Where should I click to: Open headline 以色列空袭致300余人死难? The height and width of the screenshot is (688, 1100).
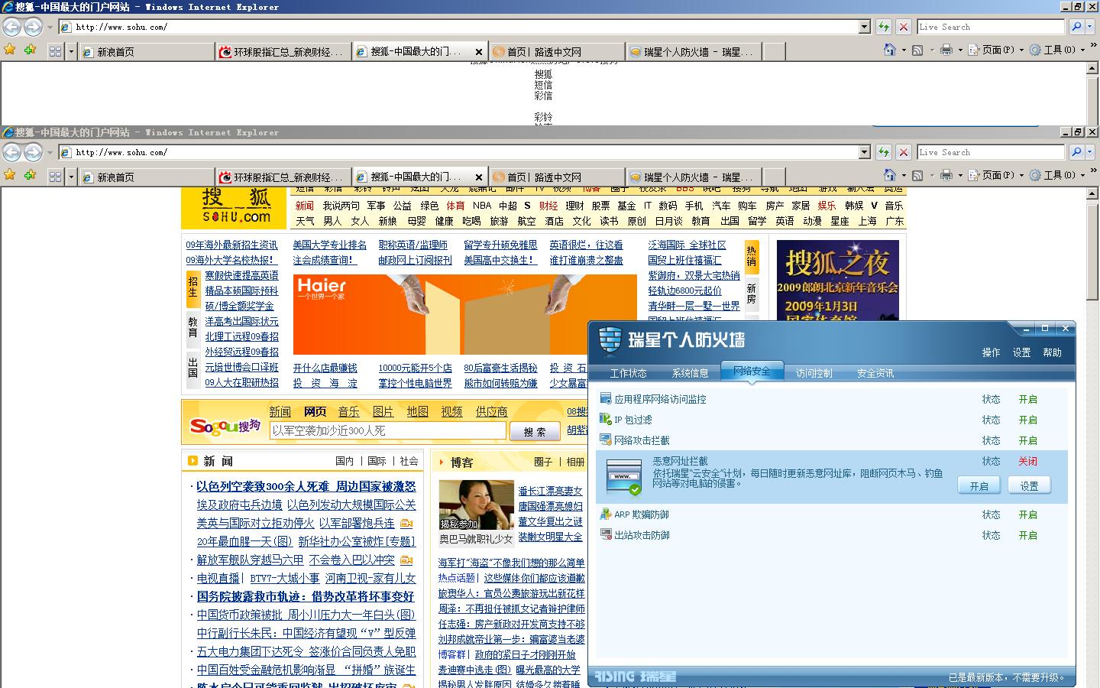(262, 486)
